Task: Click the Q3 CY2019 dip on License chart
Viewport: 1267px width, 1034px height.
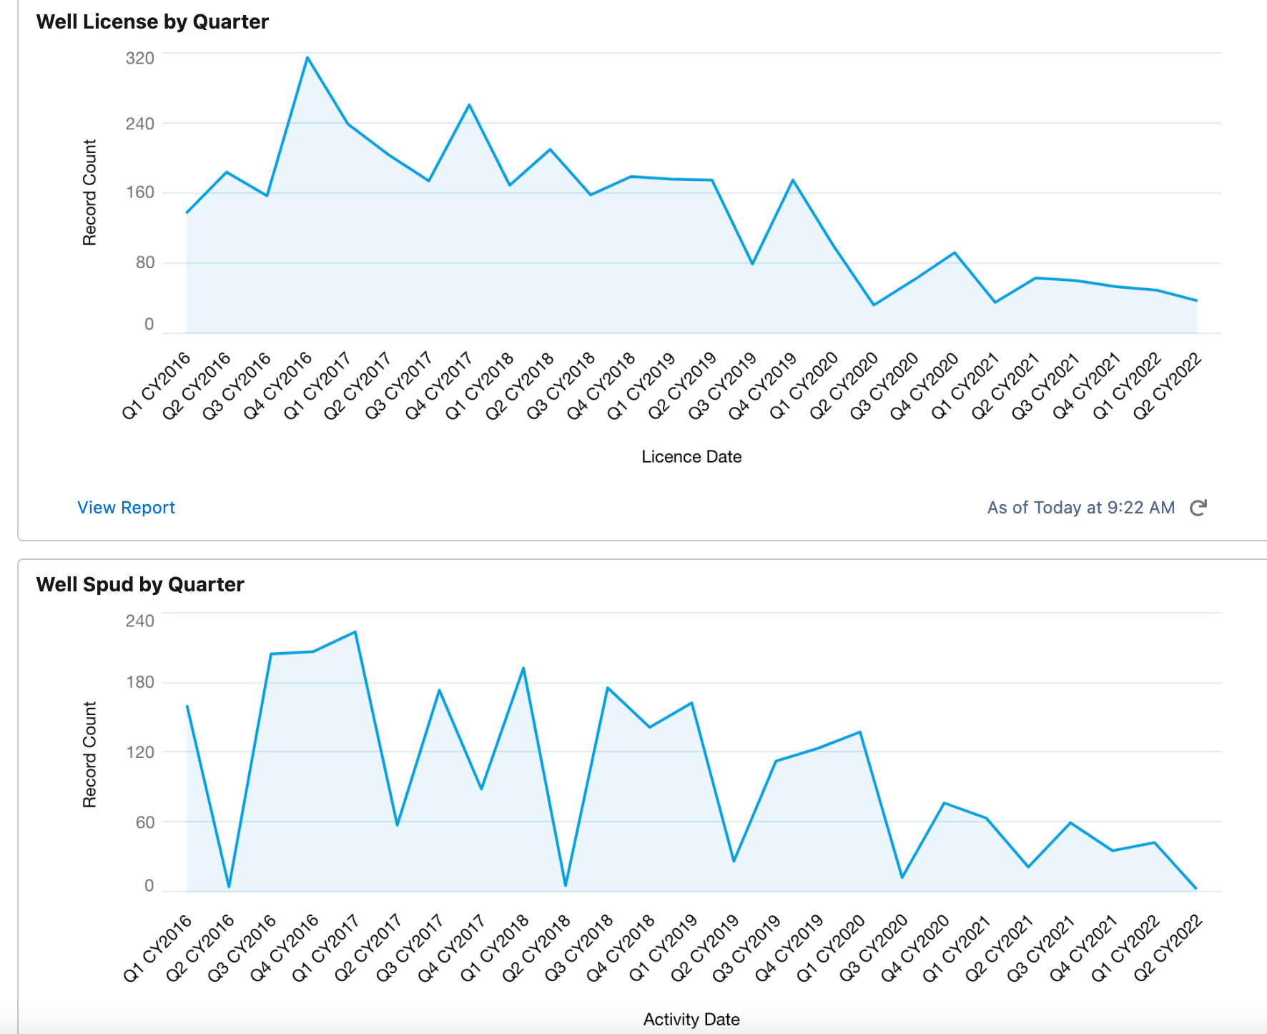Action: click(752, 264)
